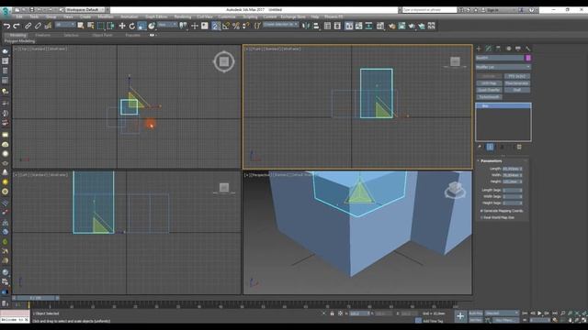Click the Toggle Layer Explorer icon
This screenshot has height=330, width=588.
[x=337, y=26]
